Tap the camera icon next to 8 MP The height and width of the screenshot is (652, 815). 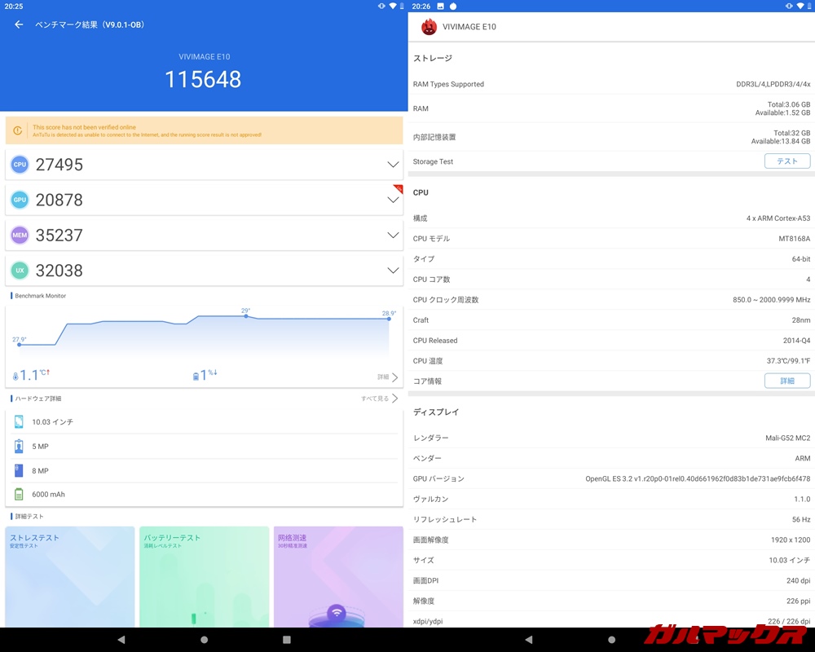pos(19,470)
